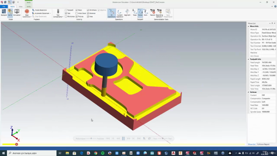
Task: Open Windows Start menu
Action: [3, 153]
